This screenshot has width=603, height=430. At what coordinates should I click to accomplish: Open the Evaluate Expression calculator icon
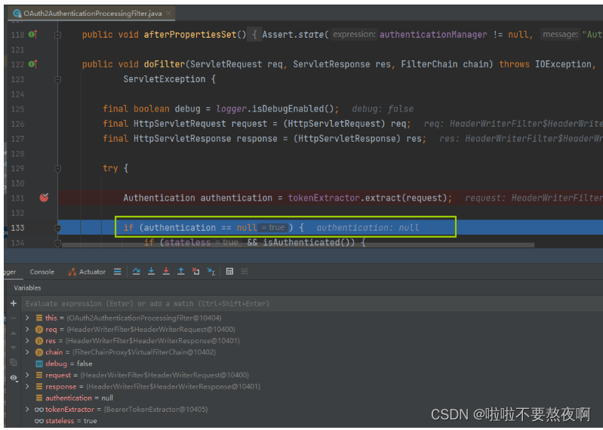(229, 272)
